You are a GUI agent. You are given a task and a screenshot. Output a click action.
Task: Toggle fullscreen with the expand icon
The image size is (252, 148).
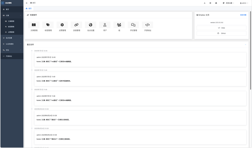[x=210, y=3]
